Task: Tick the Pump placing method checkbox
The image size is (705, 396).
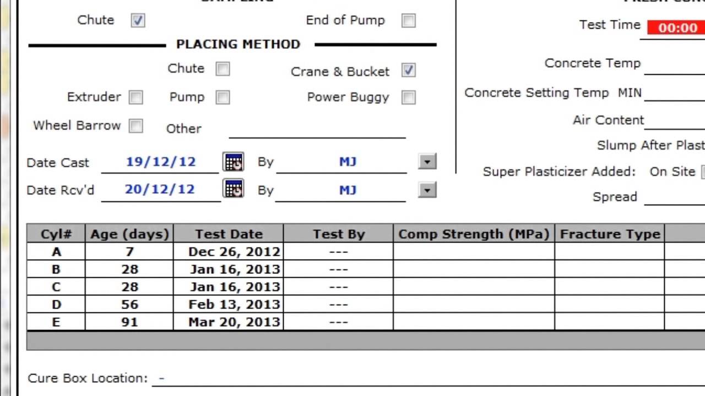Action: pos(223,97)
